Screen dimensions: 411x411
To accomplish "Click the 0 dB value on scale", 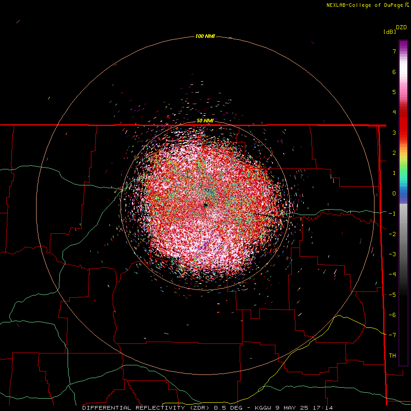I will click(394, 194).
